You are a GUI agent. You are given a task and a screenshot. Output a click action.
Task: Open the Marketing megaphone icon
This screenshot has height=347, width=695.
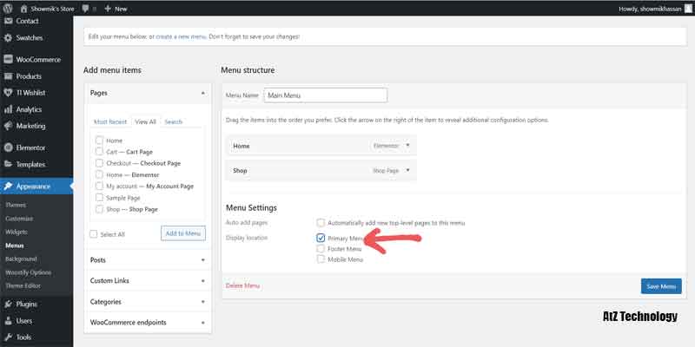point(8,126)
